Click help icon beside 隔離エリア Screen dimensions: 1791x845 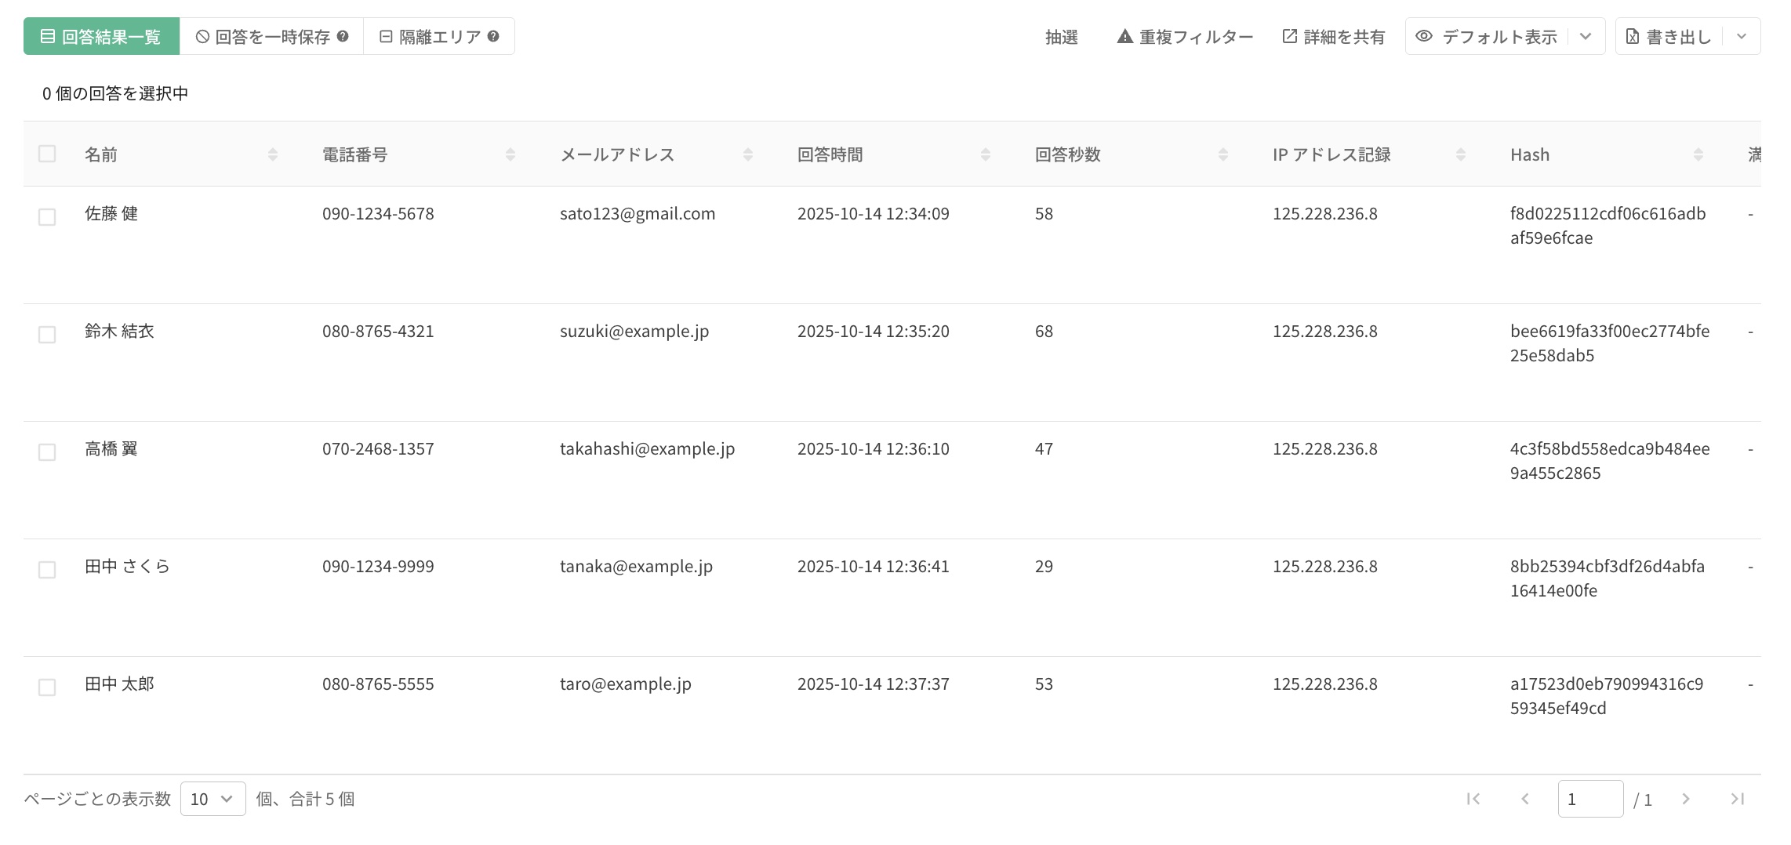click(x=493, y=36)
